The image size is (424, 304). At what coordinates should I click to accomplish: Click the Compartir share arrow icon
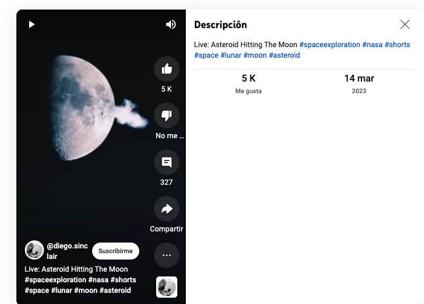[167, 209]
